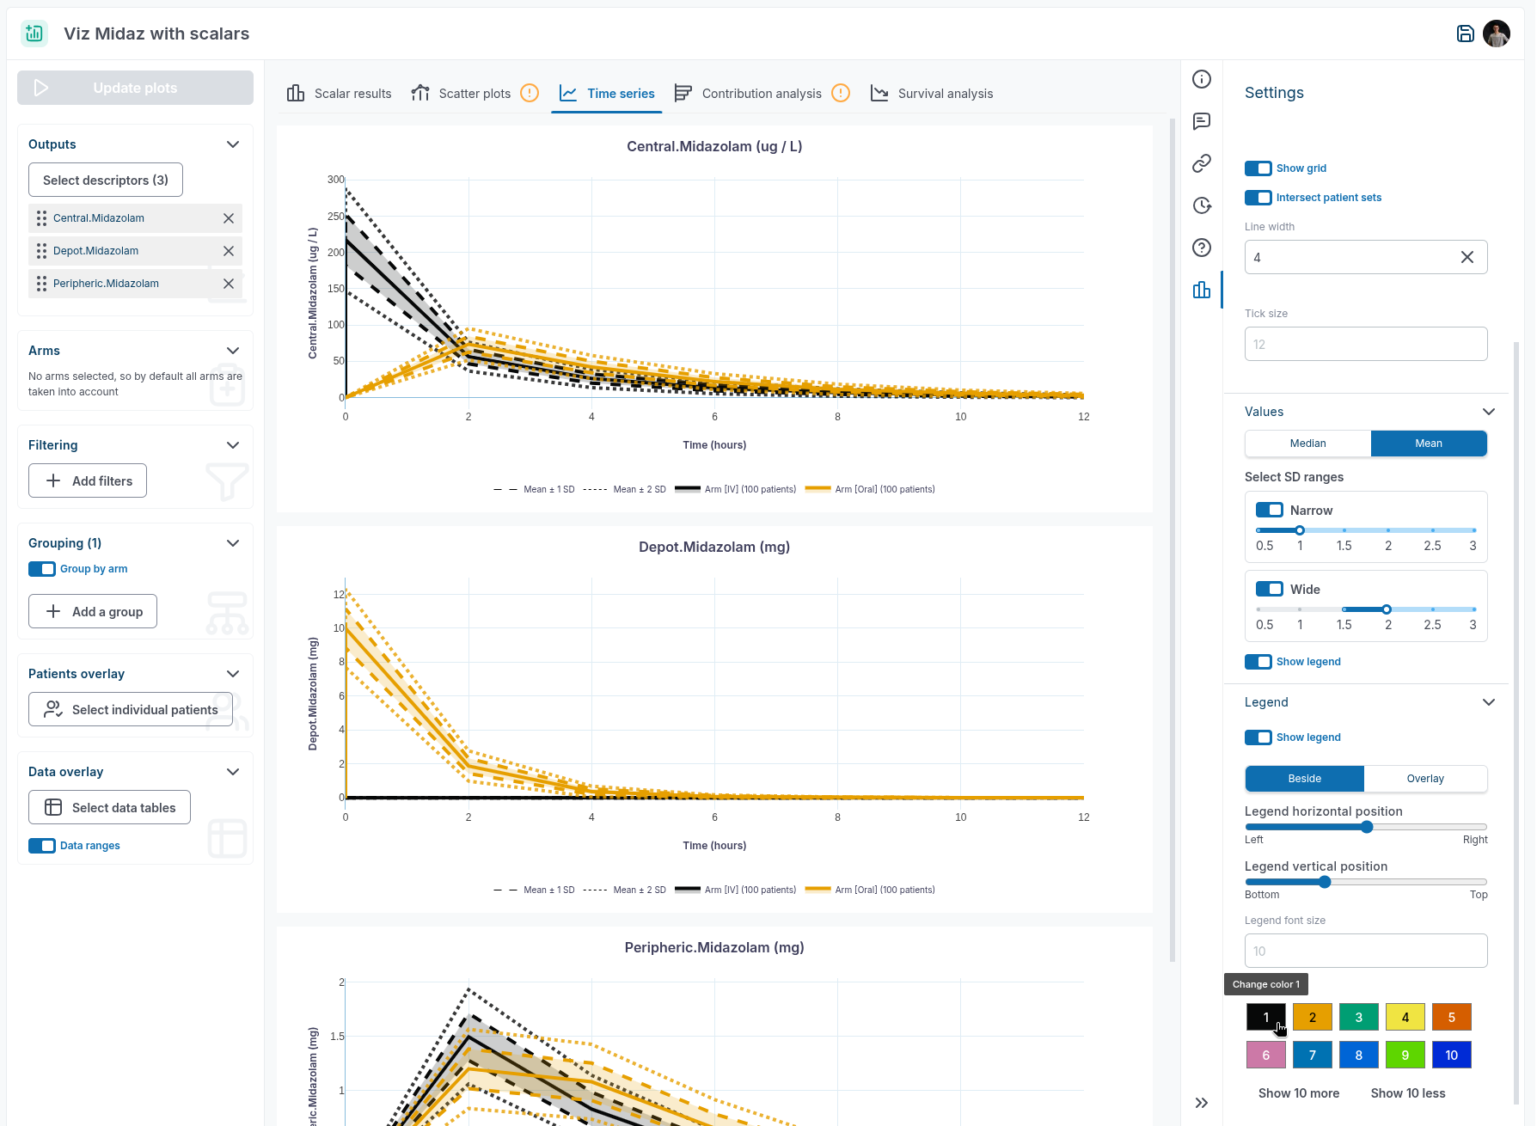Click the link icon in sidebar

point(1202,163)
